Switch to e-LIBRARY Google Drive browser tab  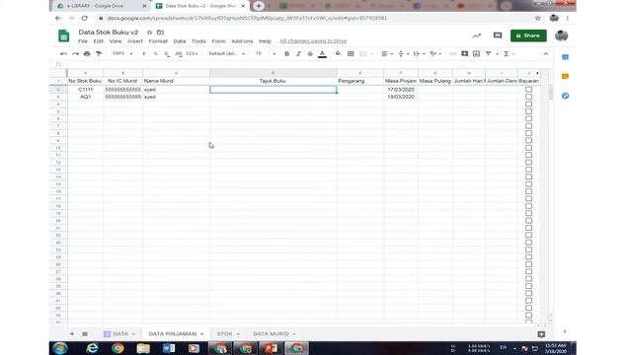101,6
